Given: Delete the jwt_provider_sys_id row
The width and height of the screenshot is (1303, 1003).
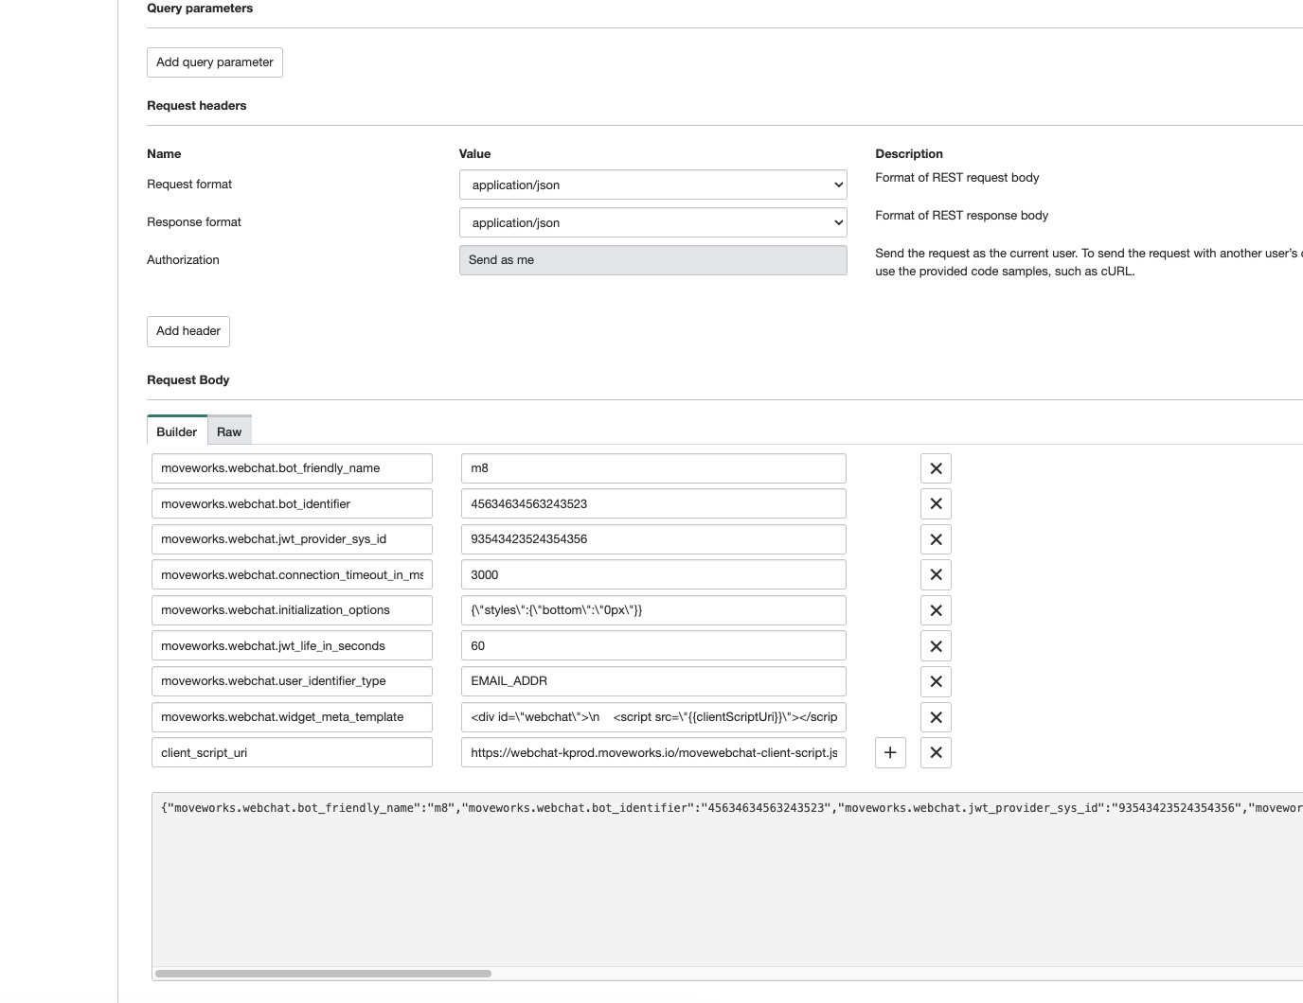Looking at the screenshot, I should pyautogui.click(x=936, y=539).
